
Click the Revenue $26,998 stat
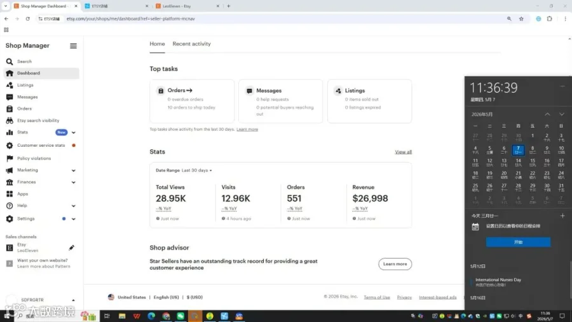[x=370, y=199]
